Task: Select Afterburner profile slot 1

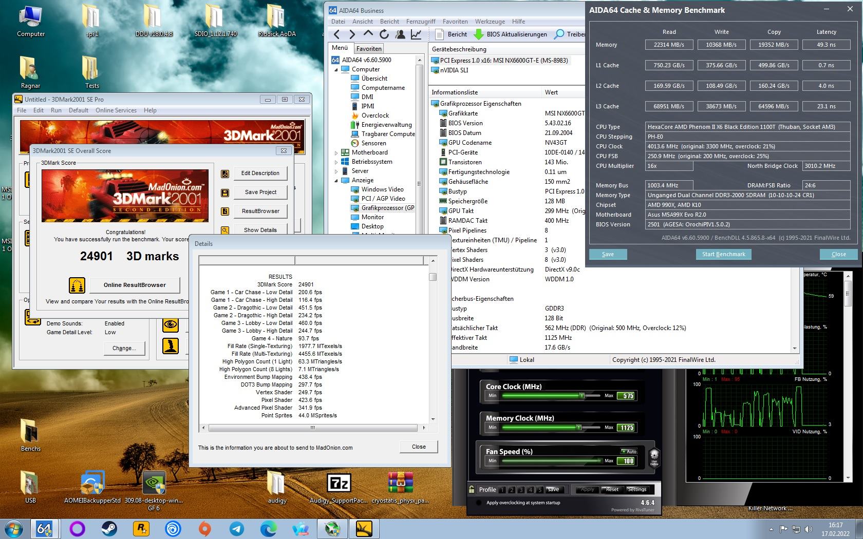Action: click(502, 490)
